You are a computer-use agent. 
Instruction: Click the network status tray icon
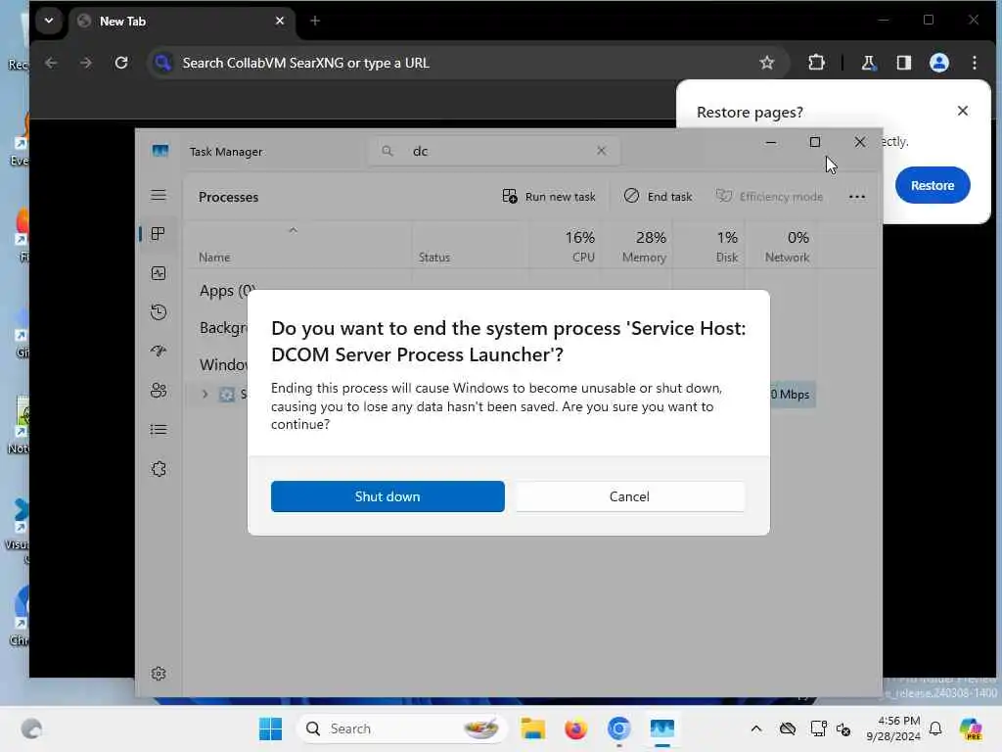pos(818,728)
